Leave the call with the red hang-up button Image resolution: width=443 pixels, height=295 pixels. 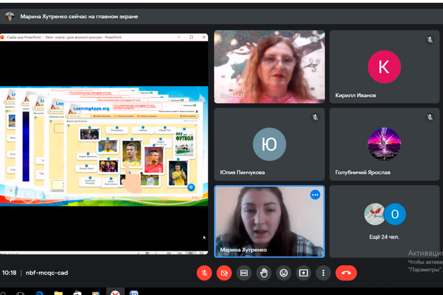[x=346, y=273]
